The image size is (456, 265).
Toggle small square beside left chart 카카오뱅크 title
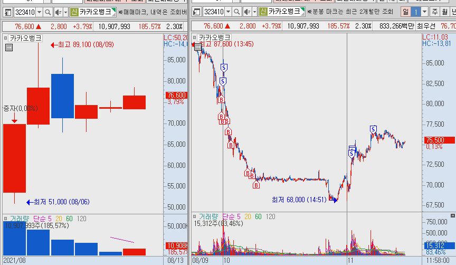(5, 38)
